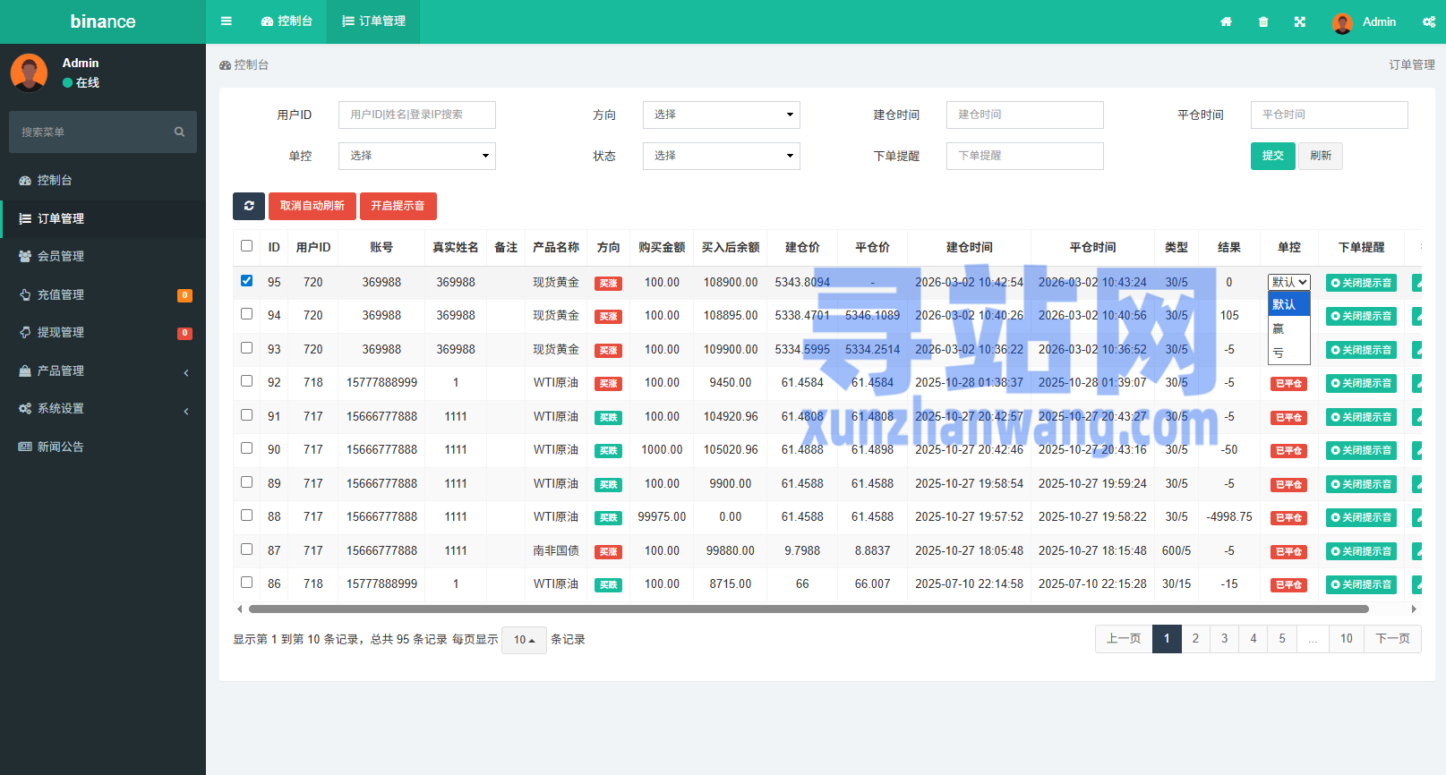Open the settings gears icon at top right

coord(1428,22)
